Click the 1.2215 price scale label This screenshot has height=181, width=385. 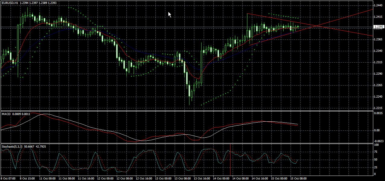378,108
